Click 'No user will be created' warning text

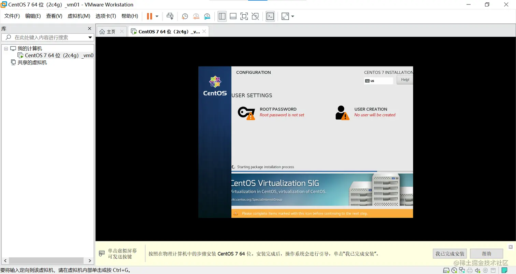tap(375, 115)
